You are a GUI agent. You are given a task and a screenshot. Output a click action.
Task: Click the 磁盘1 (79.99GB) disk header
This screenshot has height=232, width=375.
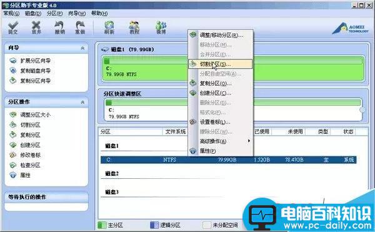(127, 49)
